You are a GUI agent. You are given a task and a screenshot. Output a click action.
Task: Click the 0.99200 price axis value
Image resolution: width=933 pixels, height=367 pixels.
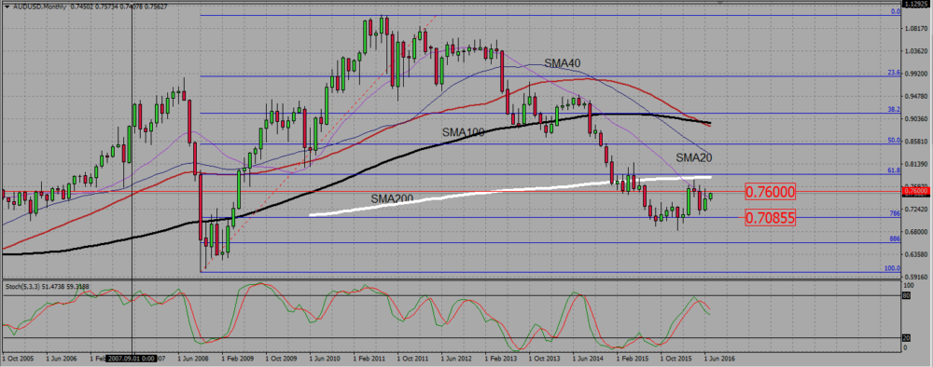pyautogui.click(x=916, y=74)
